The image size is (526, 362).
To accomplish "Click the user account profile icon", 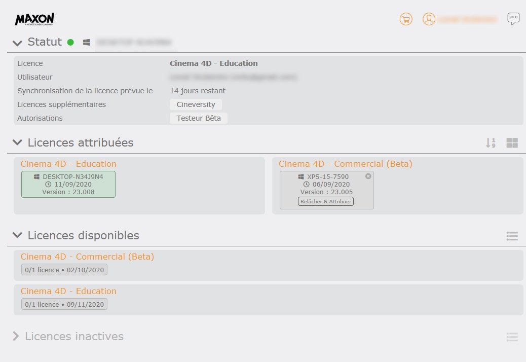I will 429,19.
